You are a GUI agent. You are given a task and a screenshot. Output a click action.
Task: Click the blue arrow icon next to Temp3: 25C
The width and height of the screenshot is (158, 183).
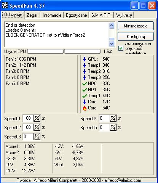pyautogui.click(x=85, y=77)
